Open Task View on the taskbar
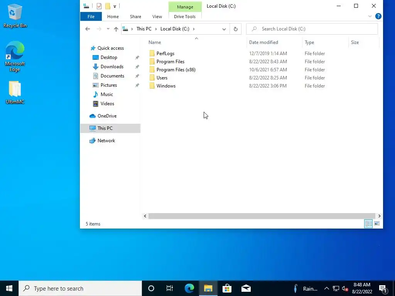This screenshot has width=395, height=296. tap(170, 288)
